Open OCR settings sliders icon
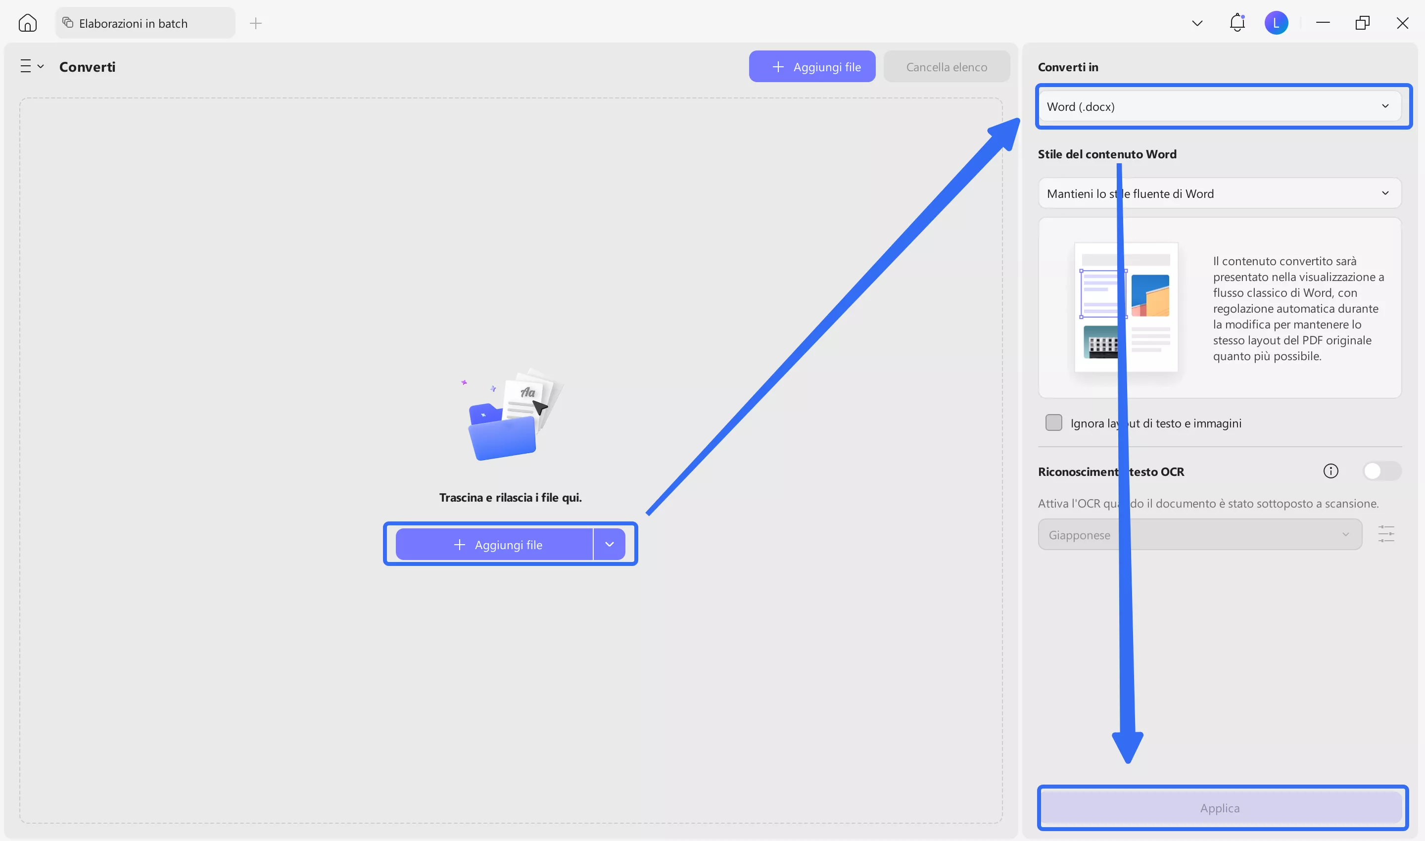Screen dimensions: 1425x841 click(1386, 534)
